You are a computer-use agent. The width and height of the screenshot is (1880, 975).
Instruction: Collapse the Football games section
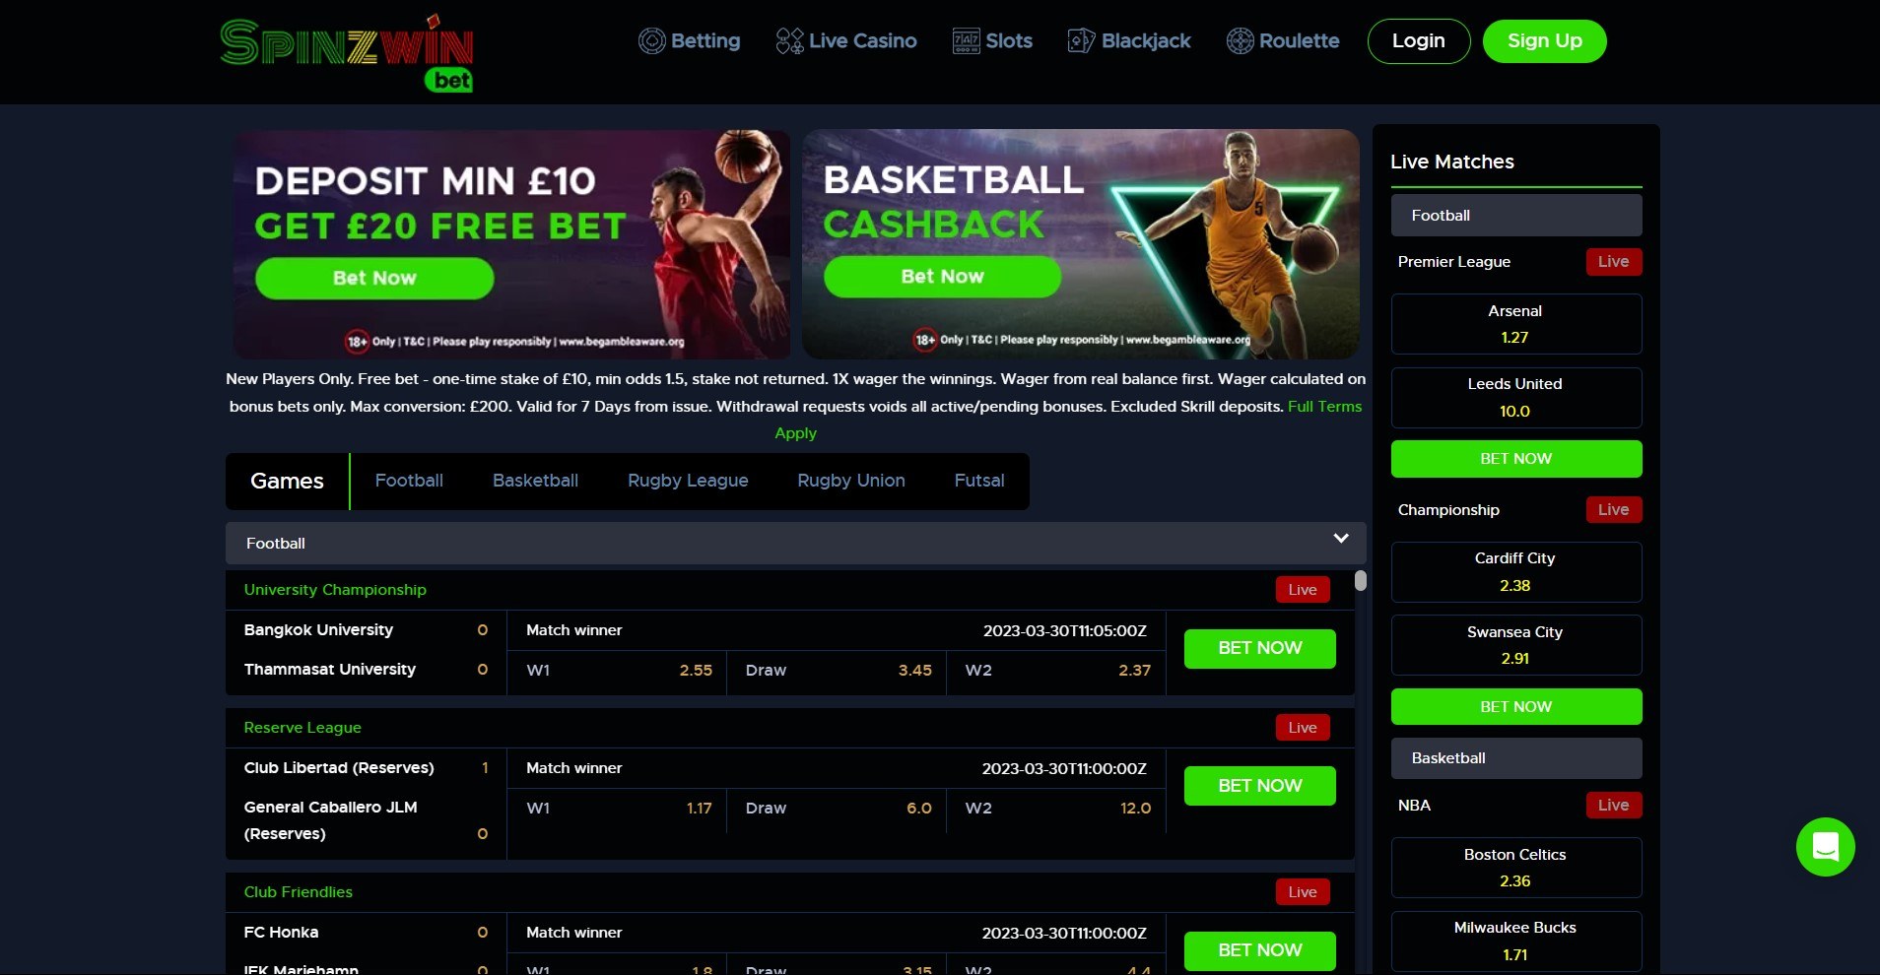point(1339,539)
